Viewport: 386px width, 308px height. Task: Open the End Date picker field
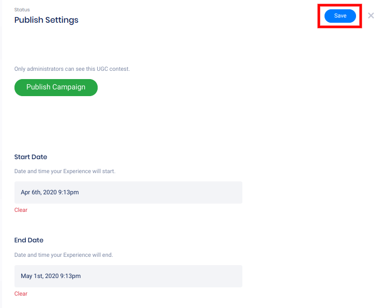(128, 276)
